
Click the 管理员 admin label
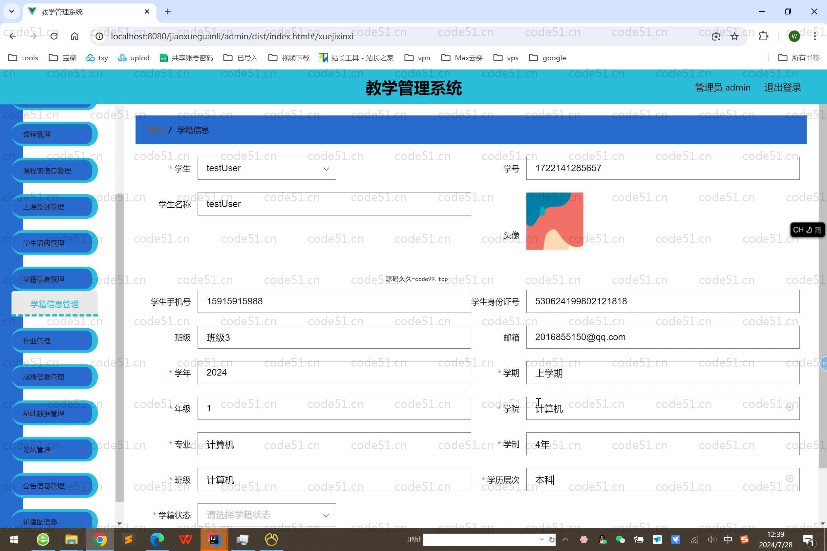click(723, 87)
